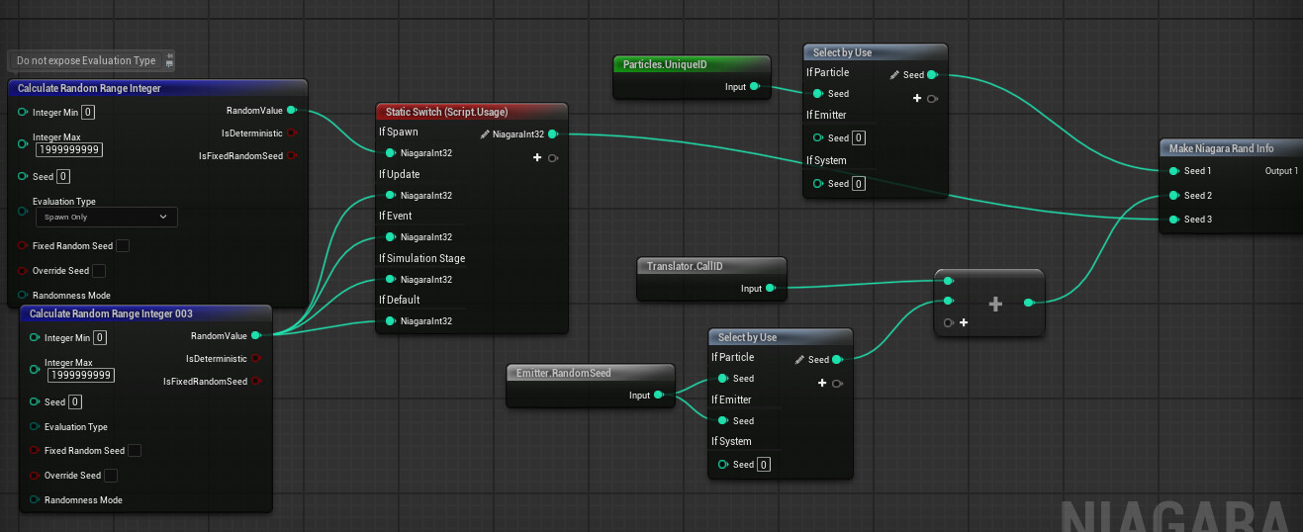Click Integer Max field of Calculate Random Range Integer 003

click(81, 376)
